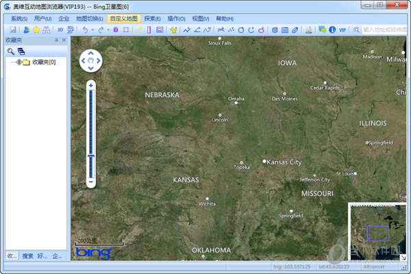Viewport: 411px width, 274px height.
Task: Click the zoom slider handle
Action: click(x=90, y=156)
